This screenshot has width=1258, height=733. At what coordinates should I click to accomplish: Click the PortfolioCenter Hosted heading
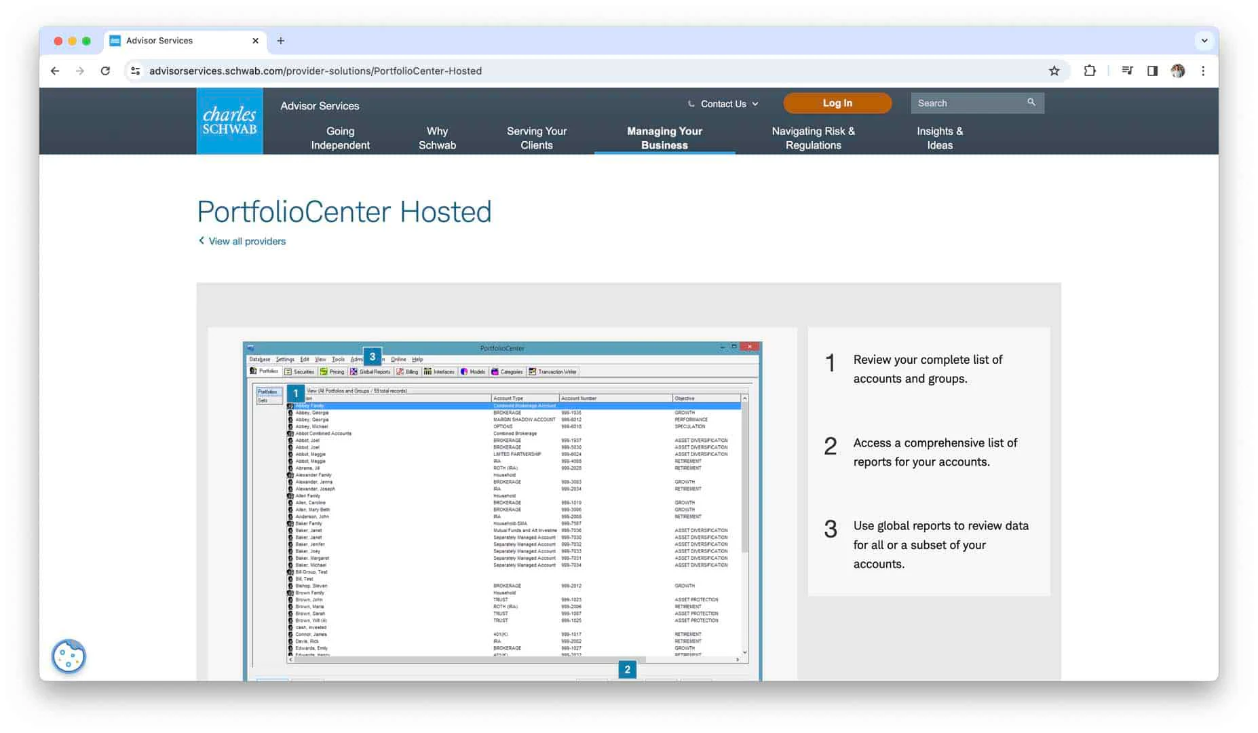(344, 212)
